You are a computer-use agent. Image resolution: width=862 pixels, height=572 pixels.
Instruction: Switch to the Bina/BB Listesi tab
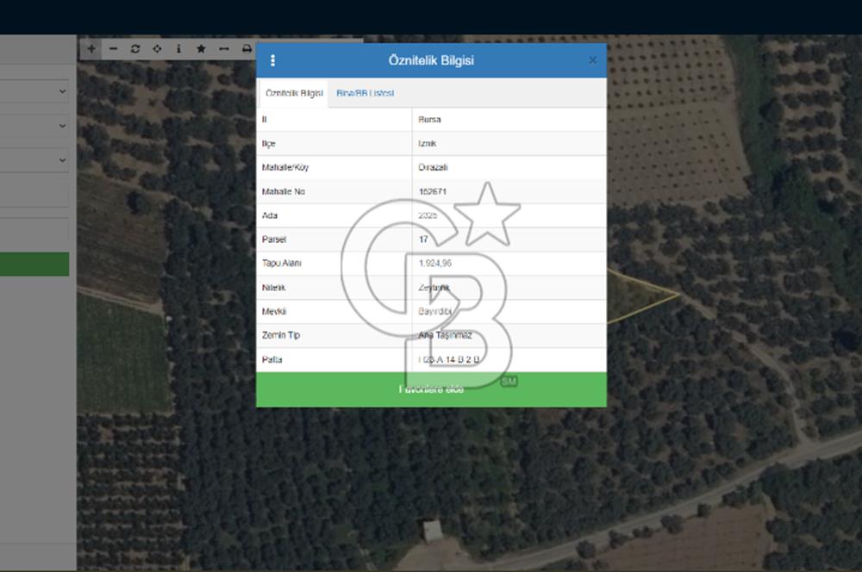click(x=365, y=93)
